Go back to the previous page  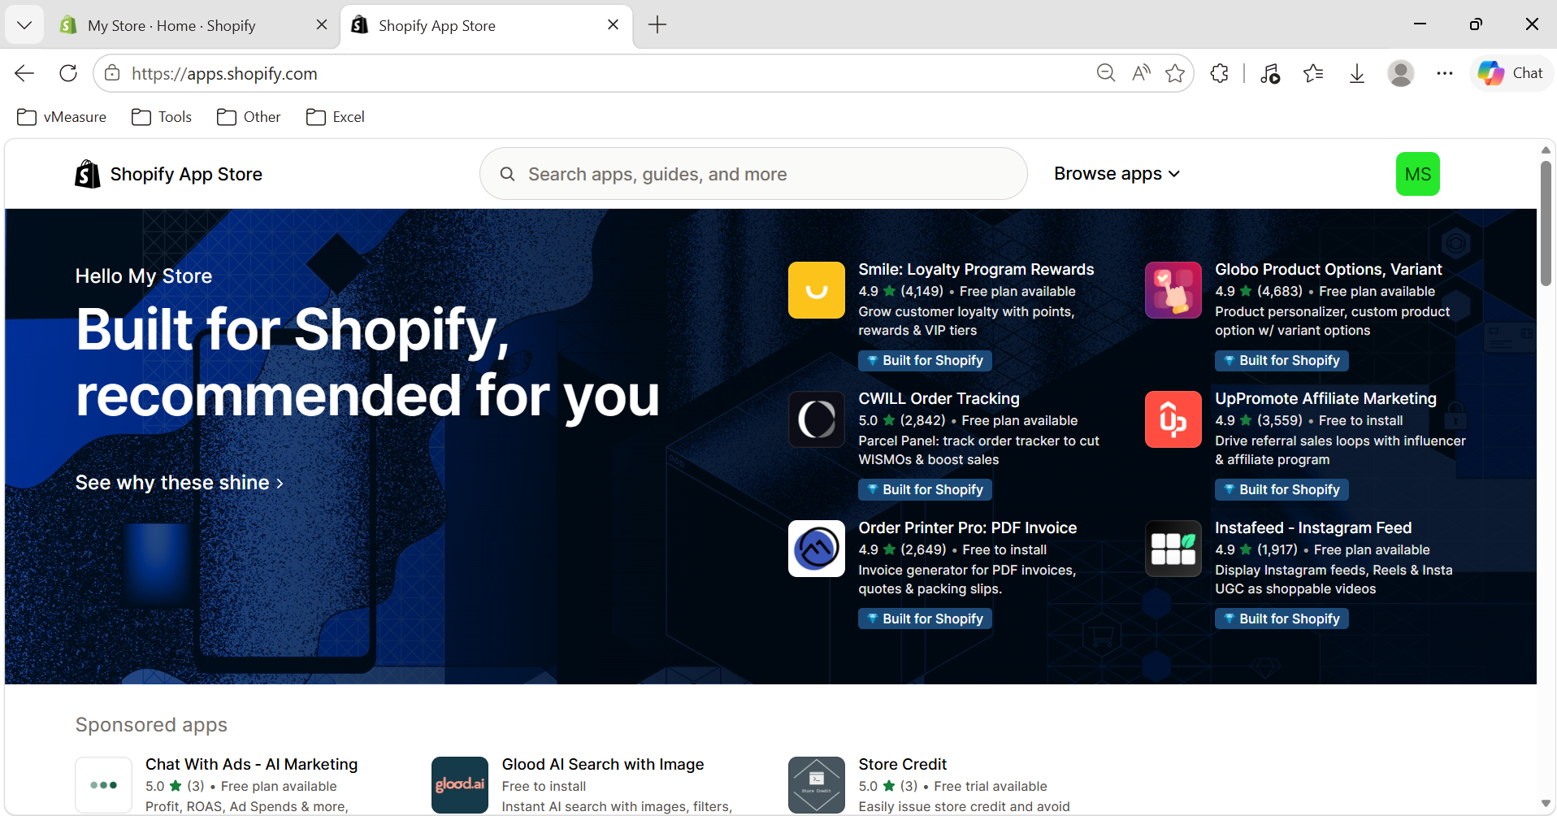24,73
